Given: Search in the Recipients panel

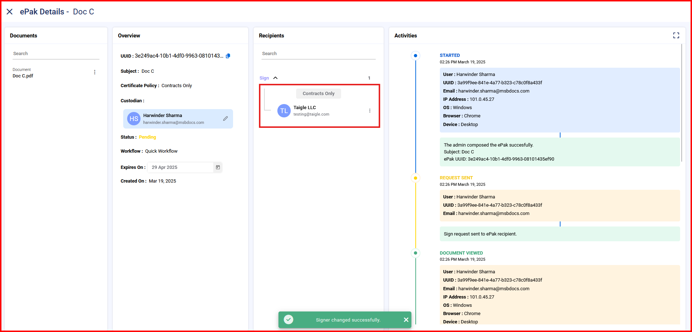Looking at the screenshot, I should click(x=318, y=54).
